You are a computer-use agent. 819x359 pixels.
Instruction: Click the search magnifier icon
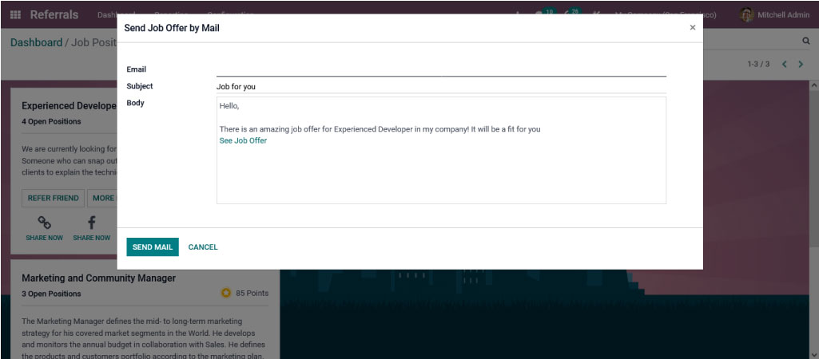[806, 41]
